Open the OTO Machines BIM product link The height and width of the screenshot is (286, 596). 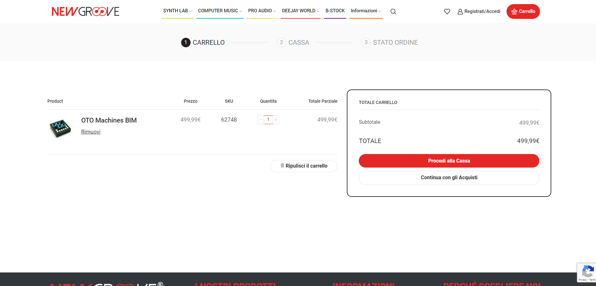[x=109, y=120]
